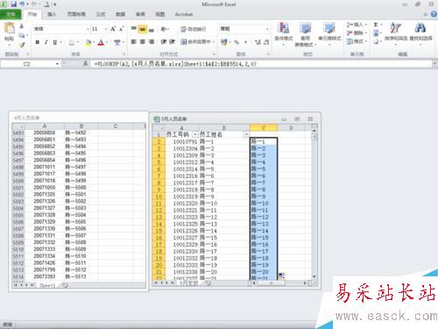The width and height of the screenshot is (438, 329).
Task: Open the font name dropdown
Action: (88, 29)
